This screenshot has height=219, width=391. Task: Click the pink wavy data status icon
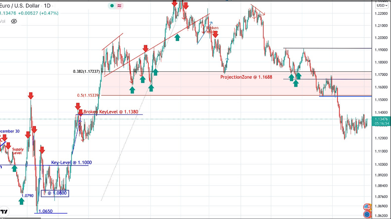[120, 5]
